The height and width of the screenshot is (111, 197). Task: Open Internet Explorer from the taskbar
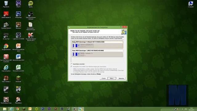(11, 109)
